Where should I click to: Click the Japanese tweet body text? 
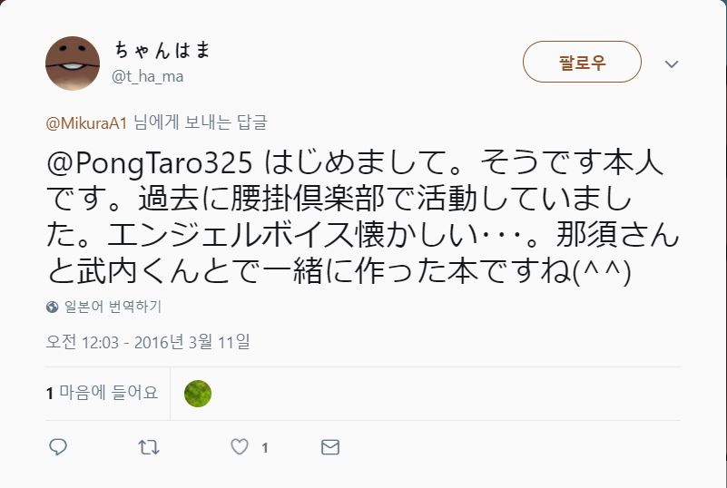(362, 217)
